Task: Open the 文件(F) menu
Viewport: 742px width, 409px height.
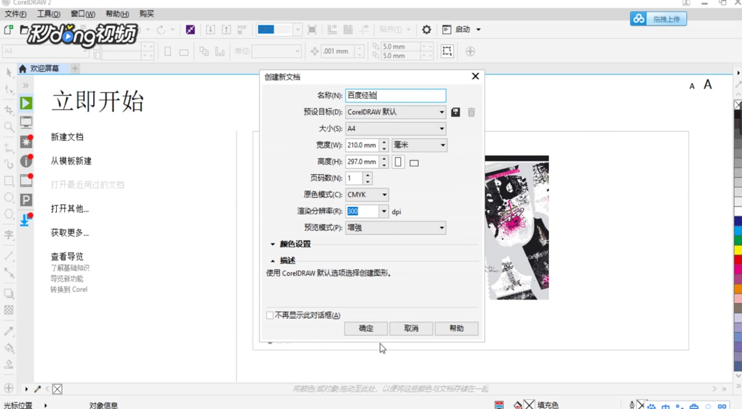Action: pos(15,14)
